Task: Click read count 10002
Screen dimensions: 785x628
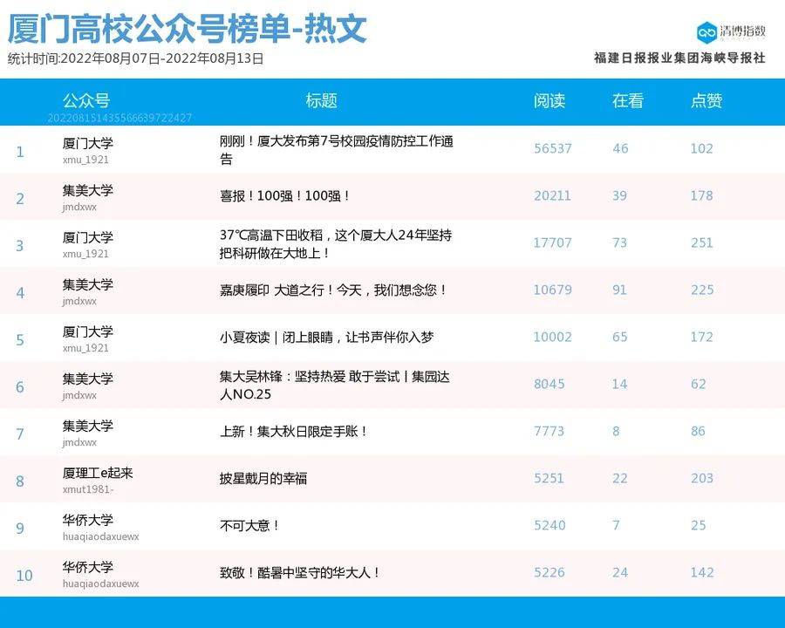Action: pos(553,337)
